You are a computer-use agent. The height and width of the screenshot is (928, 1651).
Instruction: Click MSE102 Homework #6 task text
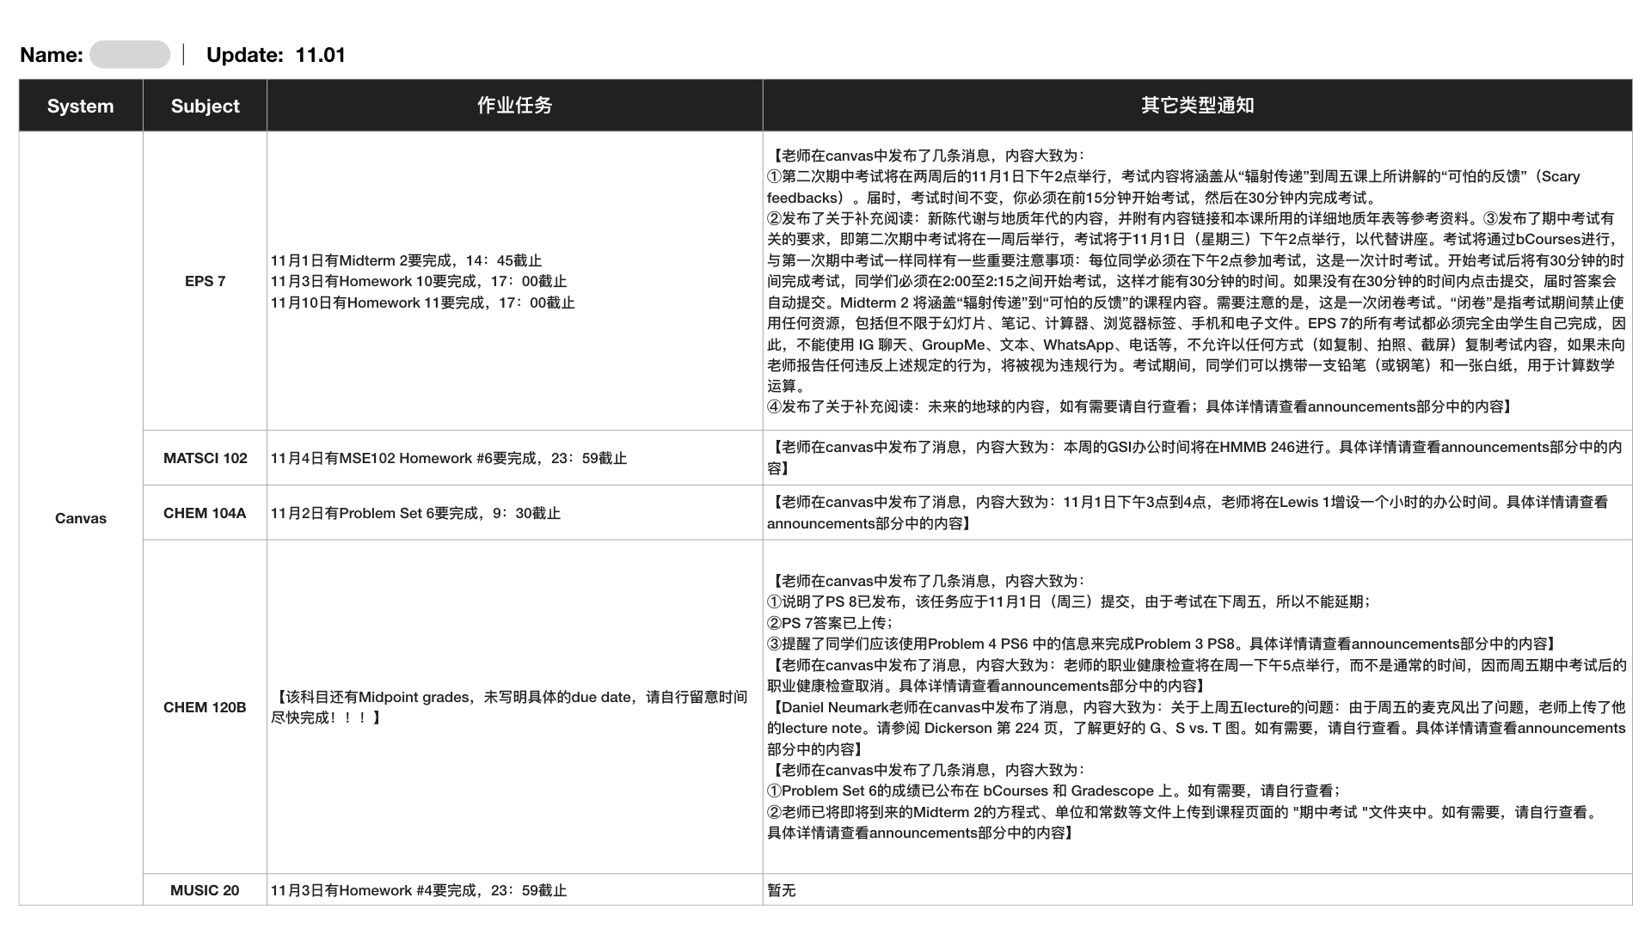(x=448, y=458)
